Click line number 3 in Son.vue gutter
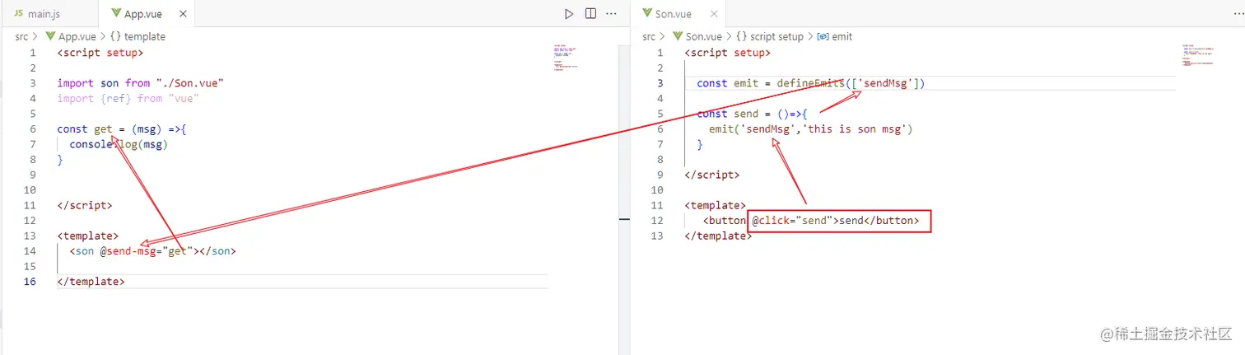This screenshot has width=1245, height=355. (660, 83)
